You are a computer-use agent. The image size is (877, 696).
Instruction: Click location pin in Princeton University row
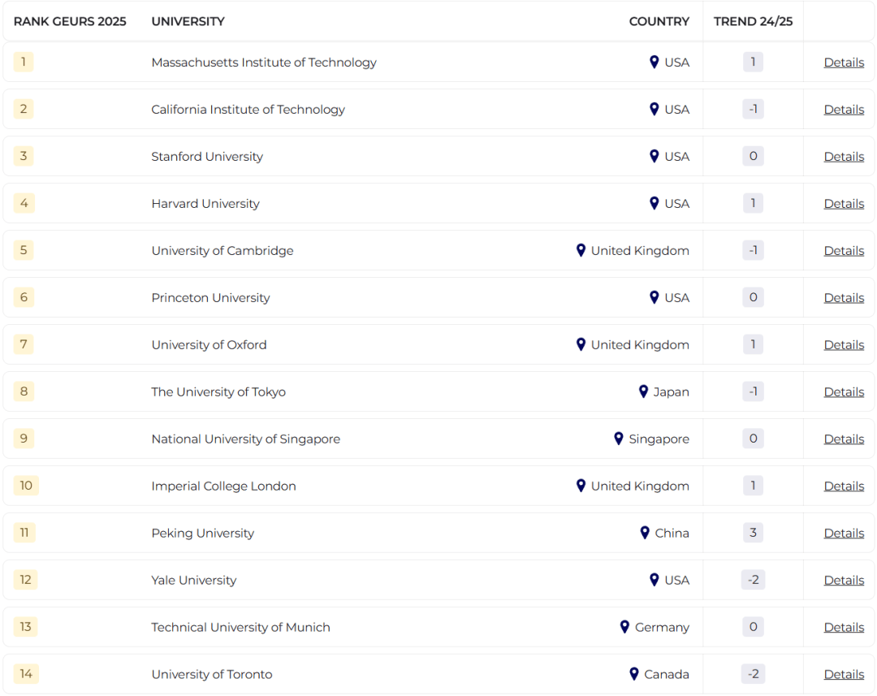tap(654, 297)
